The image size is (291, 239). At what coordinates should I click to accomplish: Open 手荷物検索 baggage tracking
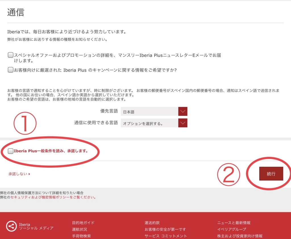[x=81, y=235]
